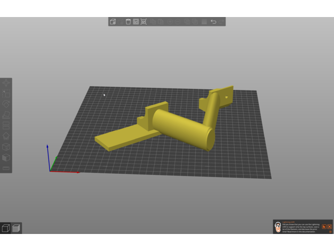
Task: Open the Paint-on supports tool
Action: [6, 136]
